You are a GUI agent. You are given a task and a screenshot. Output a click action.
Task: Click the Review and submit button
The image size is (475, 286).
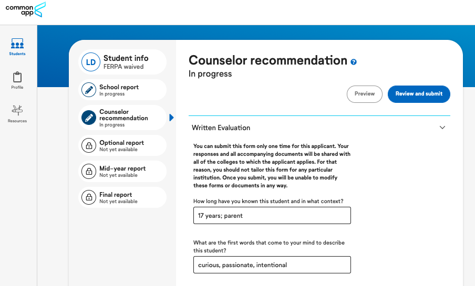(419, 94)
